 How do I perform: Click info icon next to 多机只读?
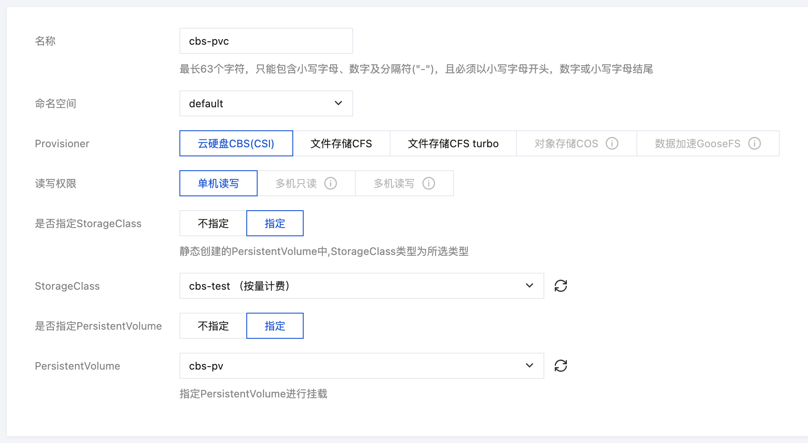pos(330,183)
